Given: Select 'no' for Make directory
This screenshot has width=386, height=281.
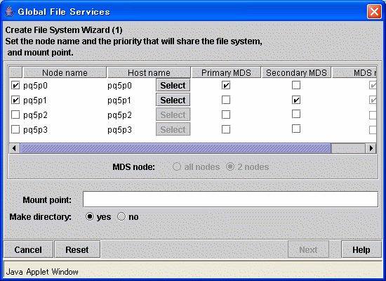Looking at the screenshot, I should tap(121, 217).
